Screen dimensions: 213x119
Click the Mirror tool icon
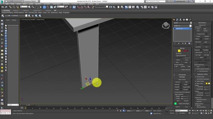pos(110,7)
